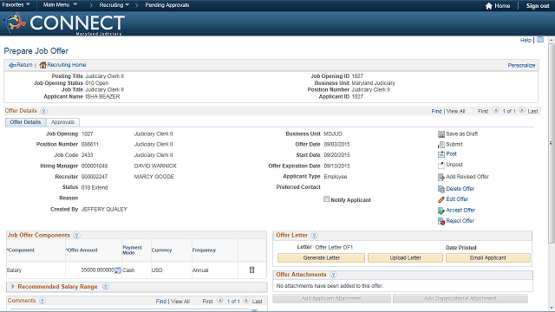555x312 pixels.
Task: Click View All in Comments header
Action: click(180, 302)
